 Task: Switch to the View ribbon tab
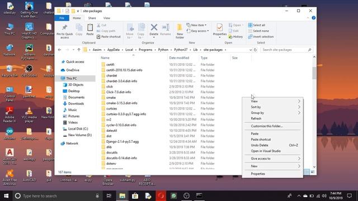pyautogui.click(x=107, y=18)
